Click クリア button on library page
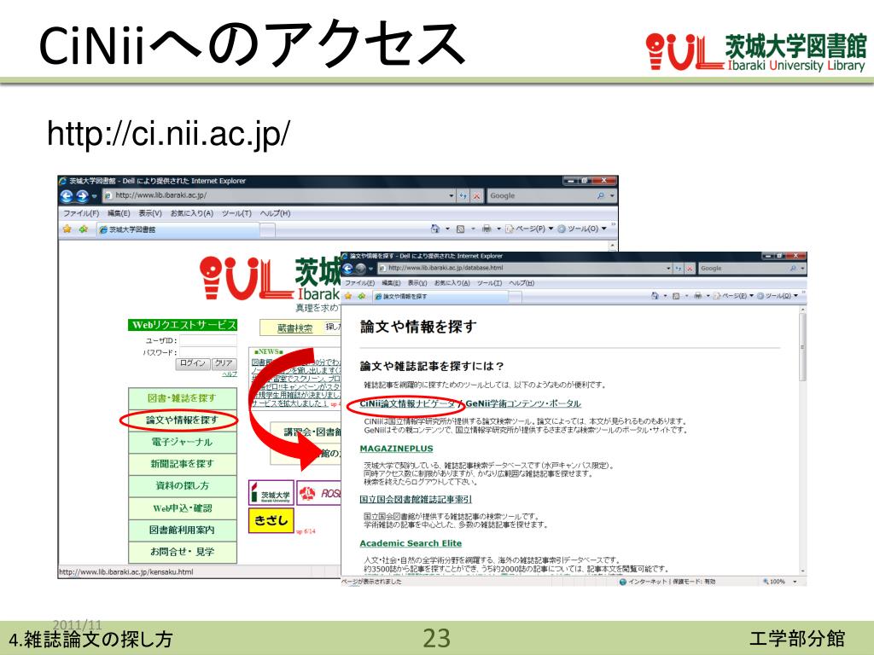The image size is (874, 655). 224,363
